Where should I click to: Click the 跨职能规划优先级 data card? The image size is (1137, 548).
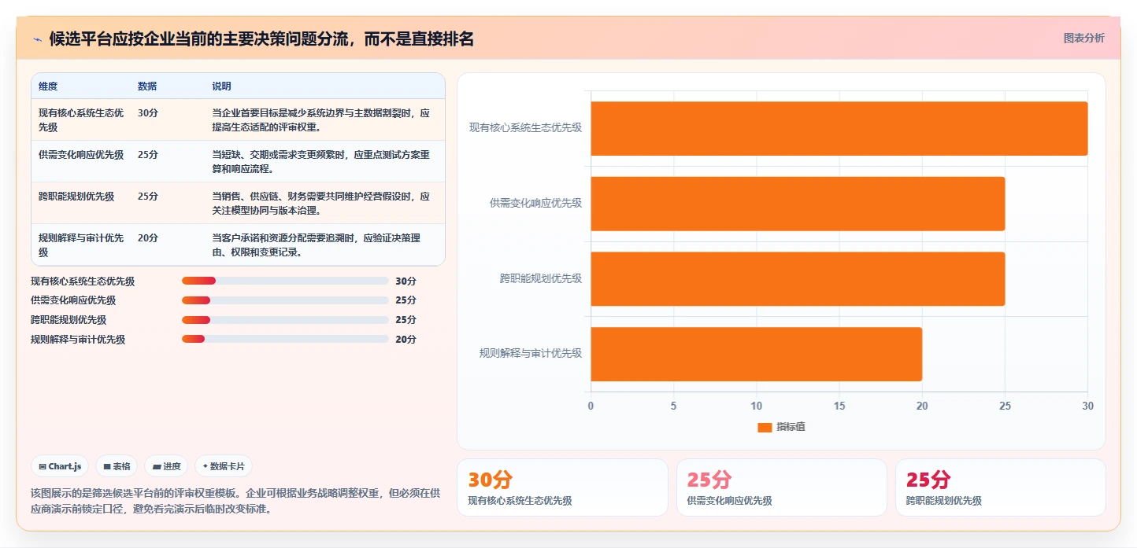(x=1001, y=487)
